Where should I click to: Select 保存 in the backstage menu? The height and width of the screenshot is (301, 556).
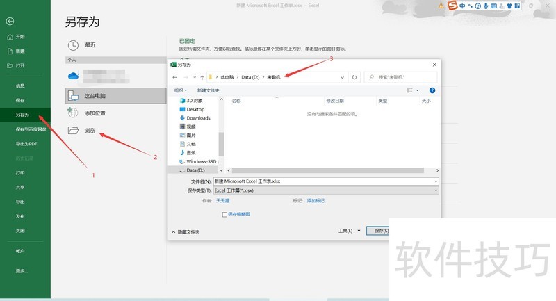pos(20,100)
